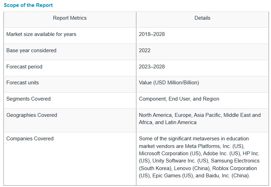271x187 pixels.
Task: Click the Market size available for years cell
Action: [41, 34]
